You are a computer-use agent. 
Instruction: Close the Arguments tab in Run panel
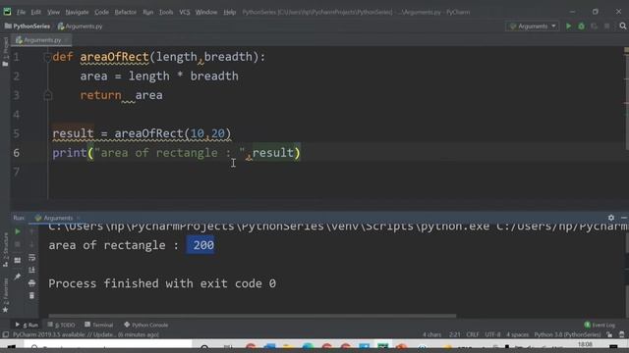pos(79,218)
